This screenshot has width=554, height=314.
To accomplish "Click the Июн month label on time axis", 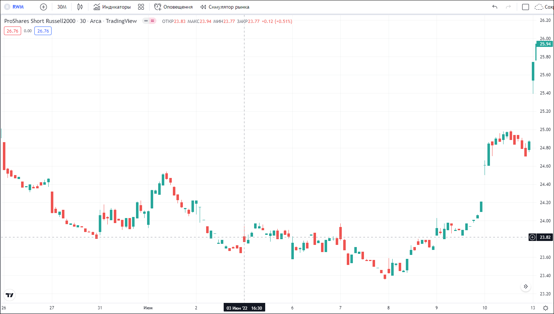I will 148,308.
